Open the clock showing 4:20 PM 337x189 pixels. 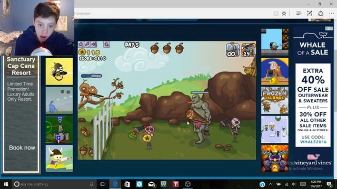coord(316,184)
